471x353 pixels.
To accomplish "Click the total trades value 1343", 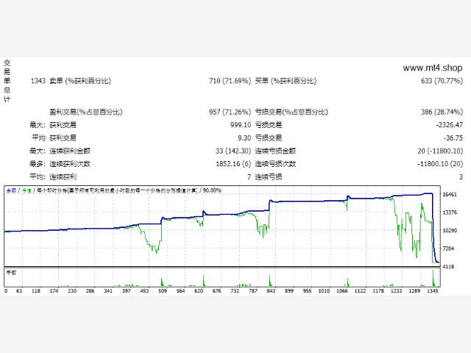I will coord(38,81).
